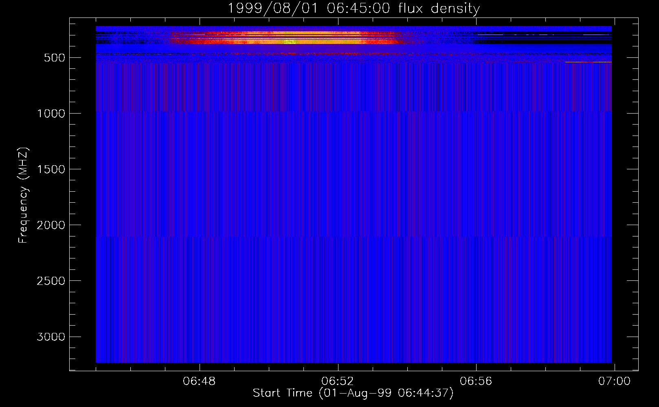Click the 06:56 time tick label
The height and width of the screenshot is (407, 659).
476,381
